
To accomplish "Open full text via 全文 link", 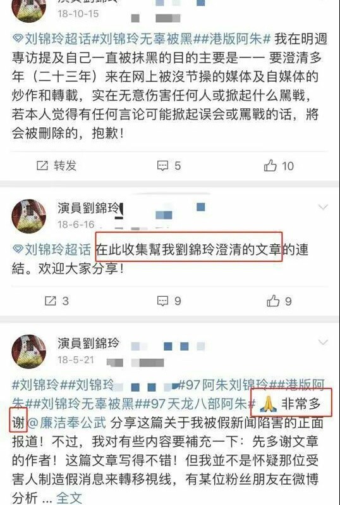I will [69, 497].
